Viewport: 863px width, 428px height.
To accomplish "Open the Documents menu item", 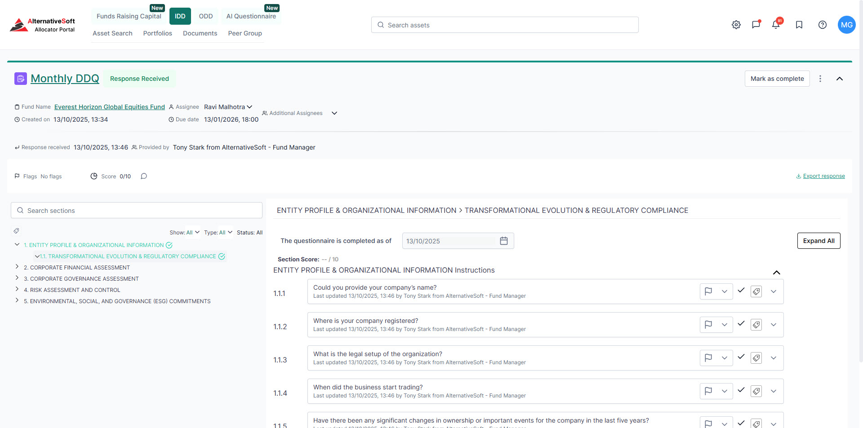I will tap(200, 33).
